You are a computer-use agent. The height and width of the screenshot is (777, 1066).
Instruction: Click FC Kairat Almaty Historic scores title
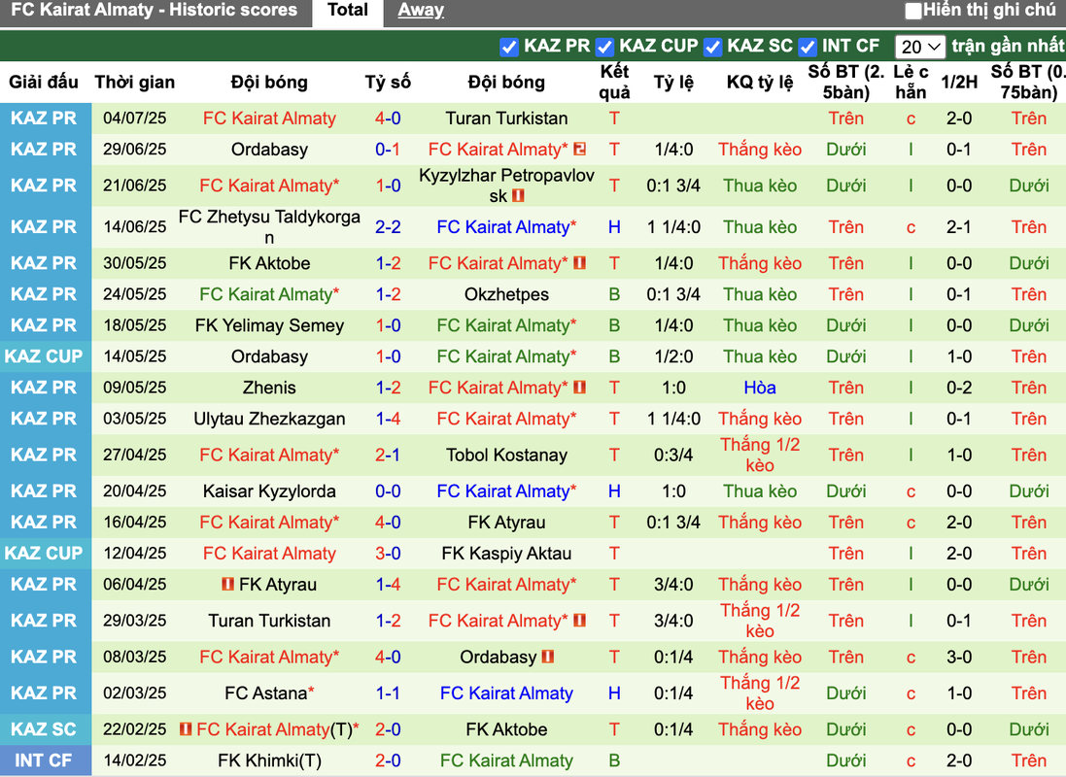(155, 10)
